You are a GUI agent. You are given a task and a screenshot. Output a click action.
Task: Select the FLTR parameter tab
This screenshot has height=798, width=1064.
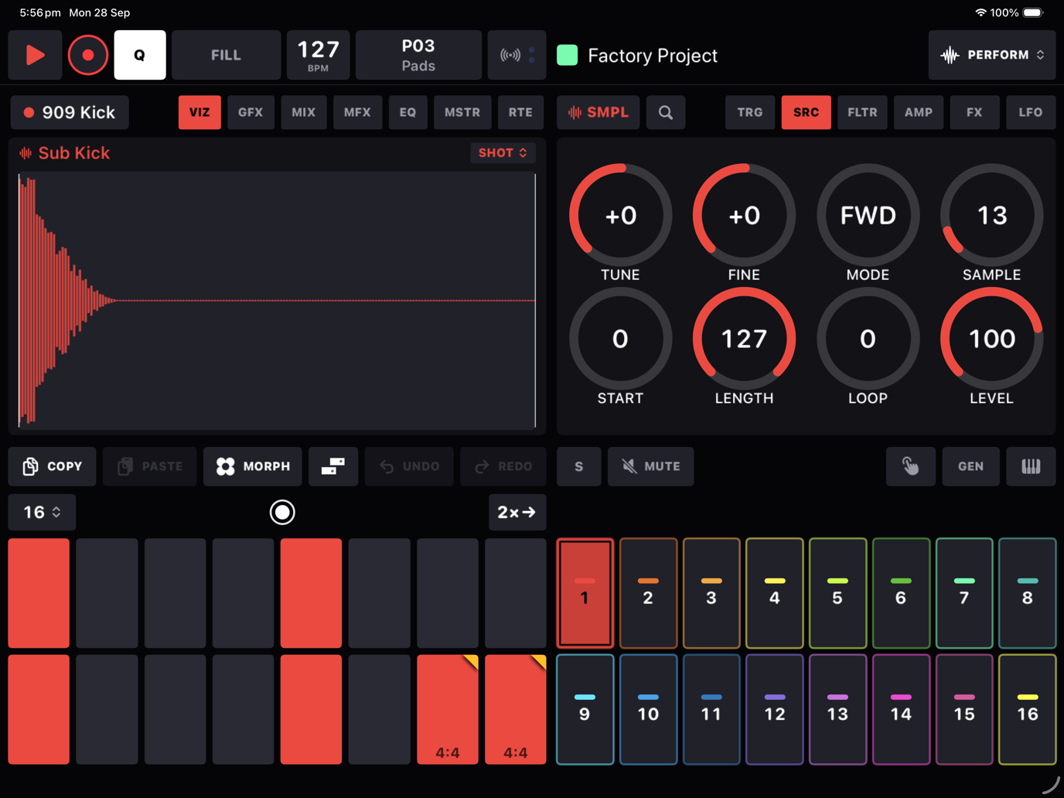point(862,112)
